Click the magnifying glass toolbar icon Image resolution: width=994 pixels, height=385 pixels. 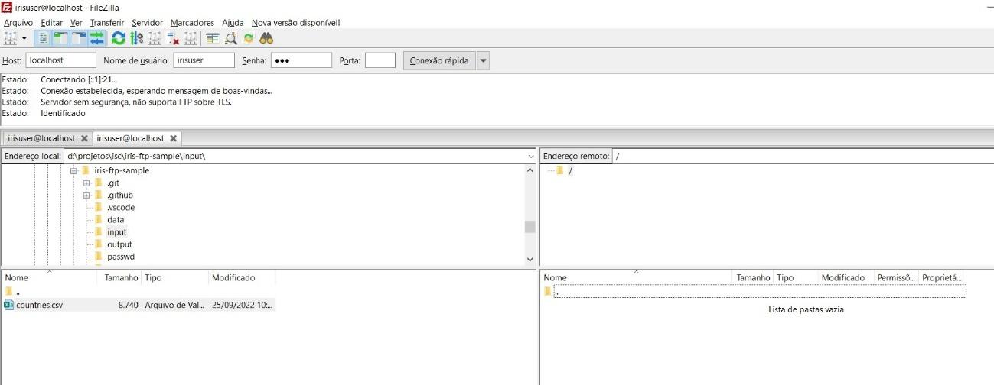(x=230, y=37)
